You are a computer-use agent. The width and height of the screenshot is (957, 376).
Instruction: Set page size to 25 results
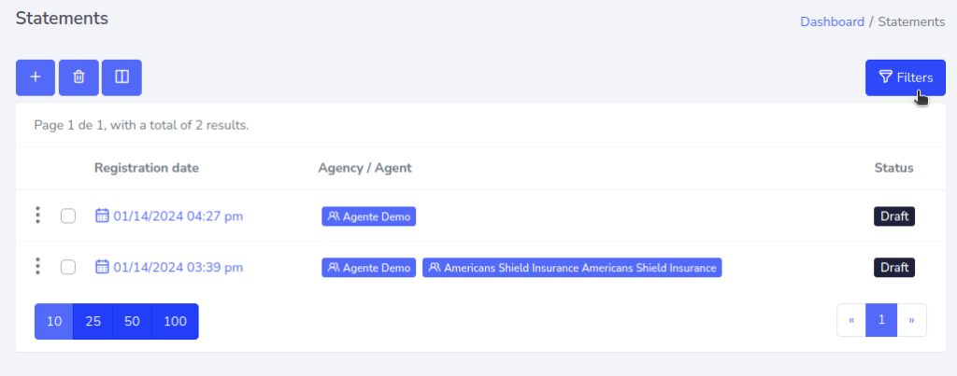click(93, 321)
